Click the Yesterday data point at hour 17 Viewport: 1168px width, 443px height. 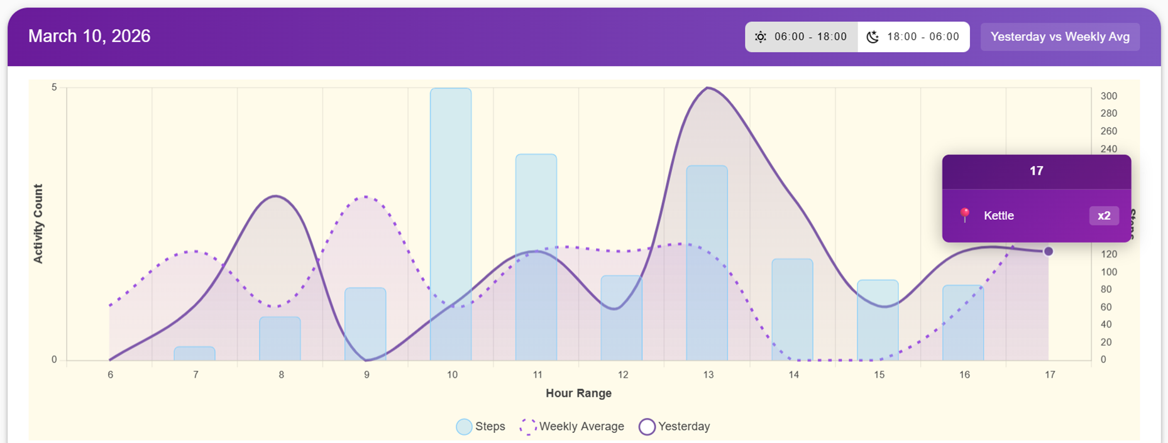pos(1049,251)
